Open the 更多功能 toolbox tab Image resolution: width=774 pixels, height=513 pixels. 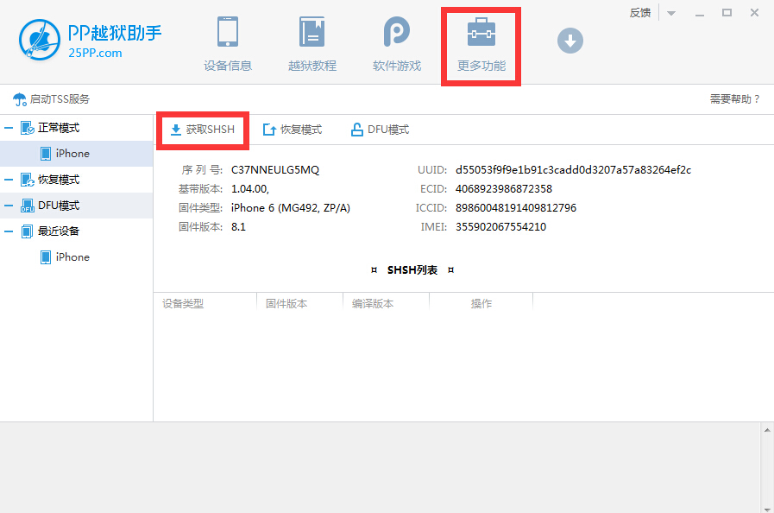tap(481, 46)
